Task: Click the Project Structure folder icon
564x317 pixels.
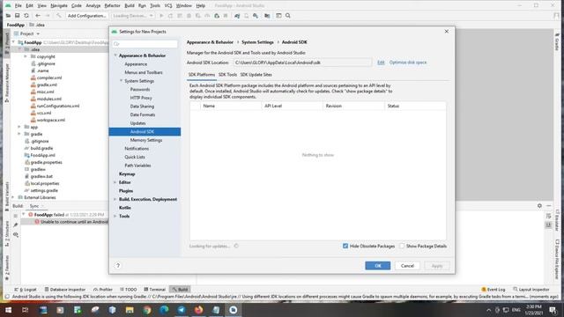Action: point(267,16)
